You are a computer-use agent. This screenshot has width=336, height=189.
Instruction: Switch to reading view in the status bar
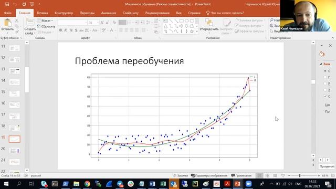coord(275,175)
